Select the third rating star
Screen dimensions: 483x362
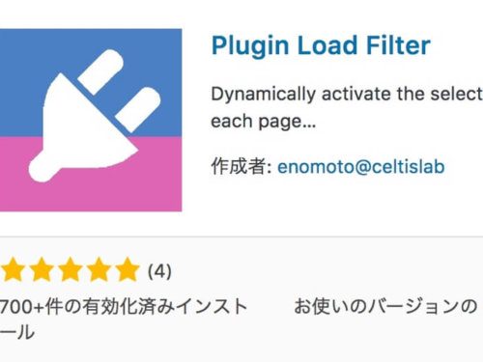pos(71,269)
